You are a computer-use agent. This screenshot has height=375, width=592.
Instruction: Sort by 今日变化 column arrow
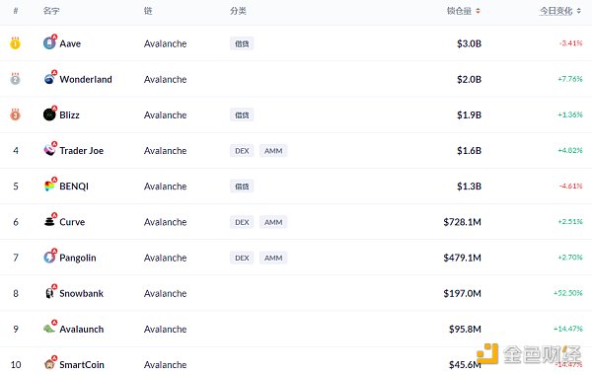click(x=578, y=11)
